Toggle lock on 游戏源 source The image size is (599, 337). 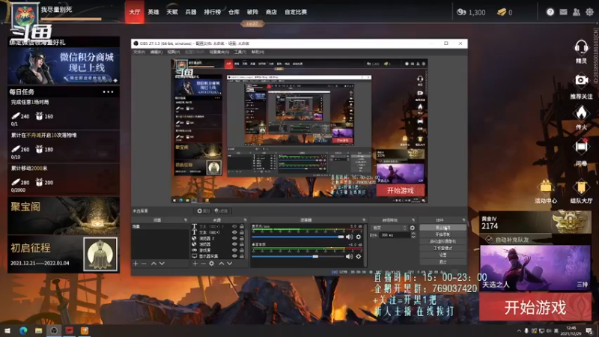(242, 250)
